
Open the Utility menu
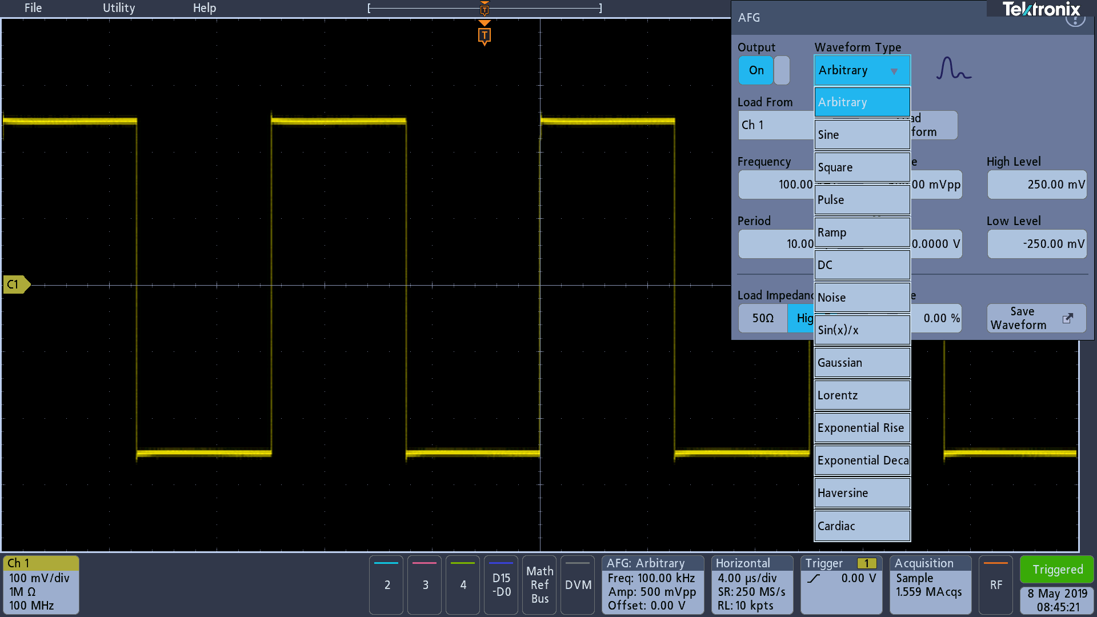coord(119,8)
